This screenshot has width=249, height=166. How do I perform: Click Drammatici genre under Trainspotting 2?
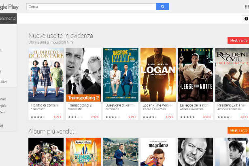75,109
